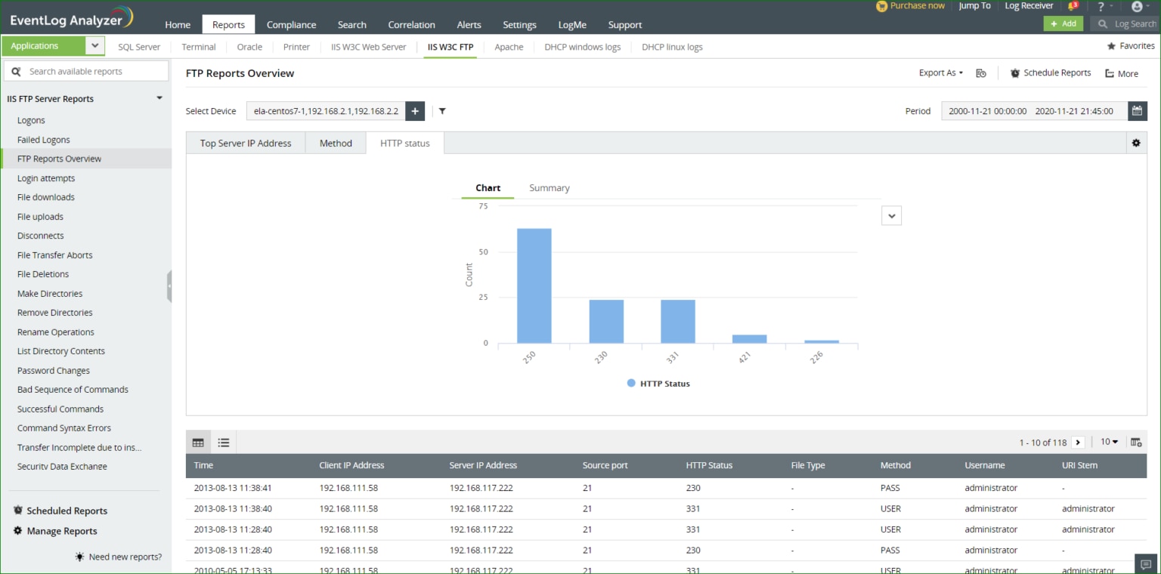
Task: Open the add column icon beside page size
Action: pos(1136,442)
